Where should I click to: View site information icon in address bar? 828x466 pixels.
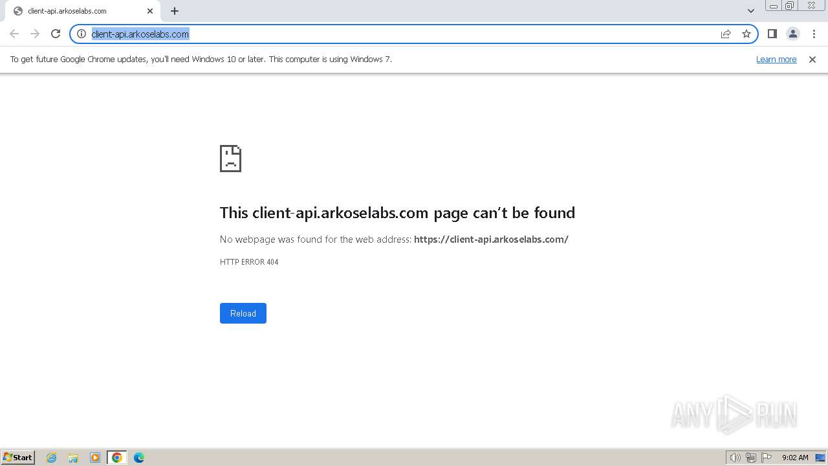82,34
